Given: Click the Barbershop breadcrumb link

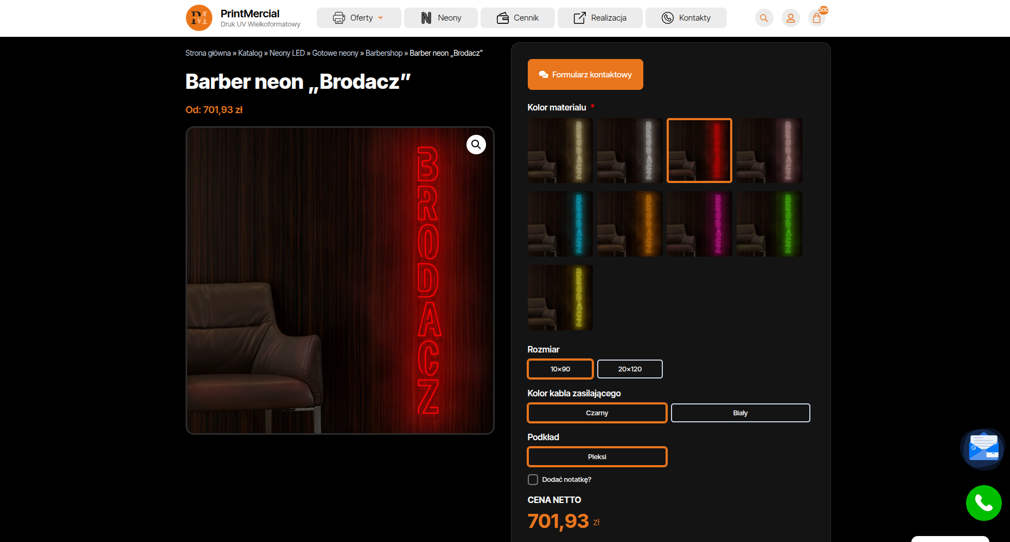Looking at the screenshot, I should 384,53.
